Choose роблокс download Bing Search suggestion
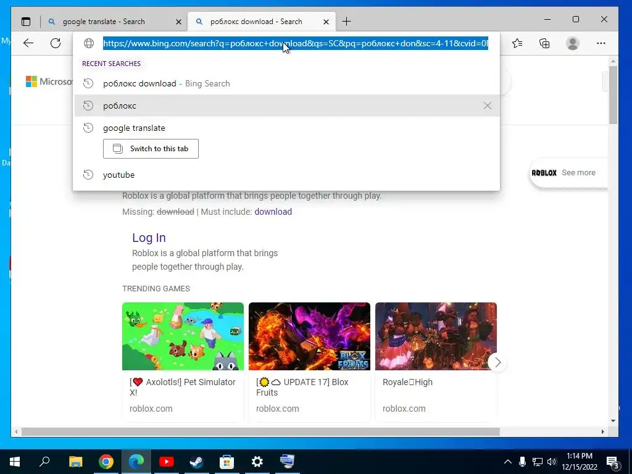 coord(287,83)
